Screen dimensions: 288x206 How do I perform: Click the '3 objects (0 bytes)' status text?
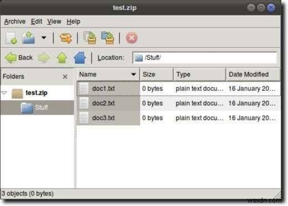tap(28, 193)
